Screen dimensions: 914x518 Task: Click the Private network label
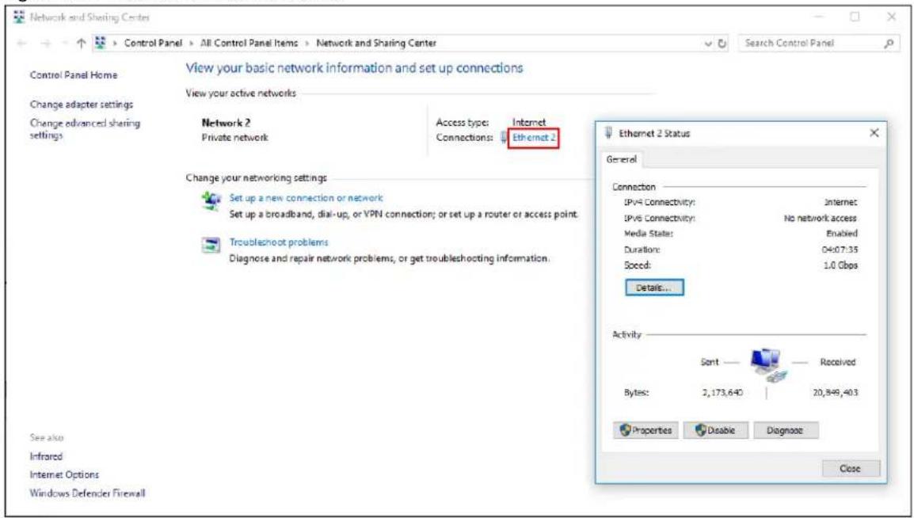pyautogui.click(x=235, y=138)
